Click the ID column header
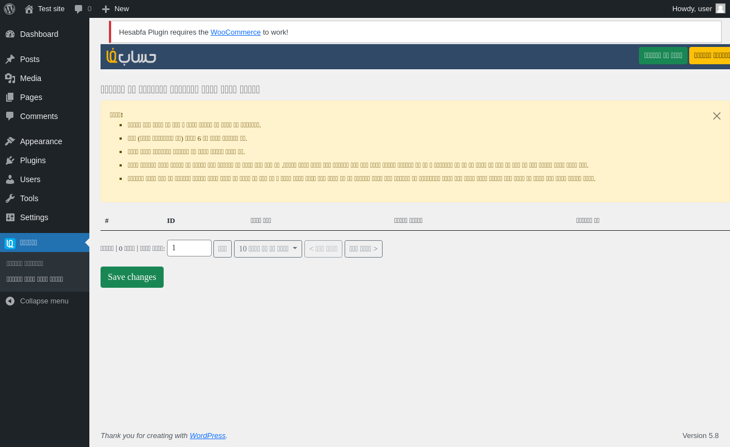 [x=171, y=221]
